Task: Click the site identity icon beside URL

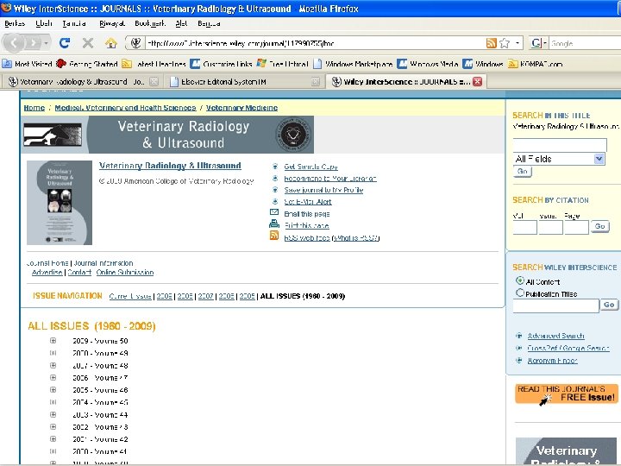Action: click(135, 43)
